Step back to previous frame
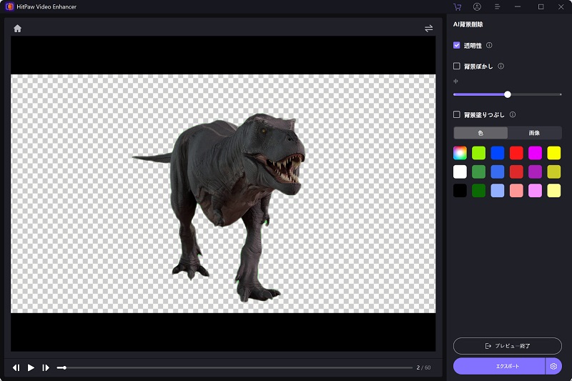The image size is (572, 381). [16, 367]
